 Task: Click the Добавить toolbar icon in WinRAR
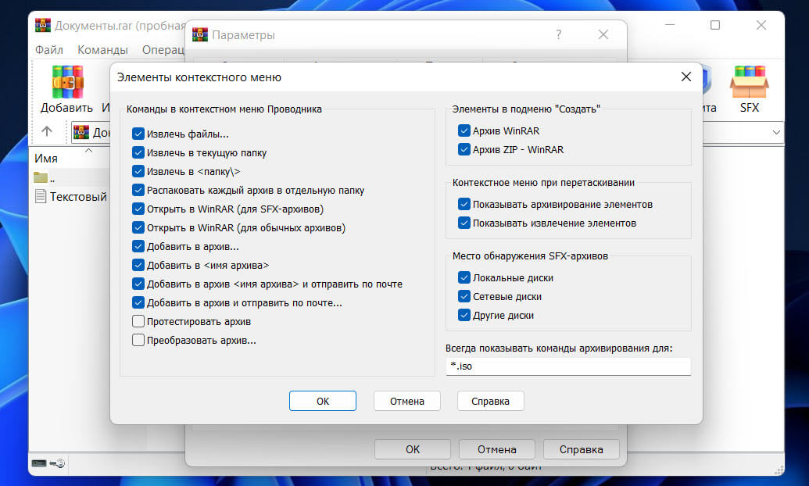pyautogui.click(x=67, y=83)
